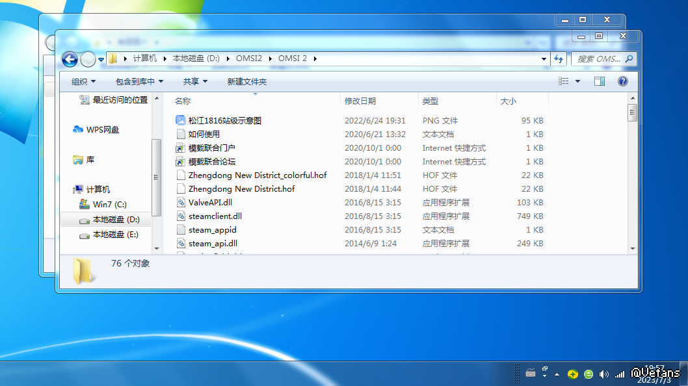
Task: Expand arrow after 本地磁盘 (D:) breadcrumb
Action: pyautogui.click(x=228, y=58)
